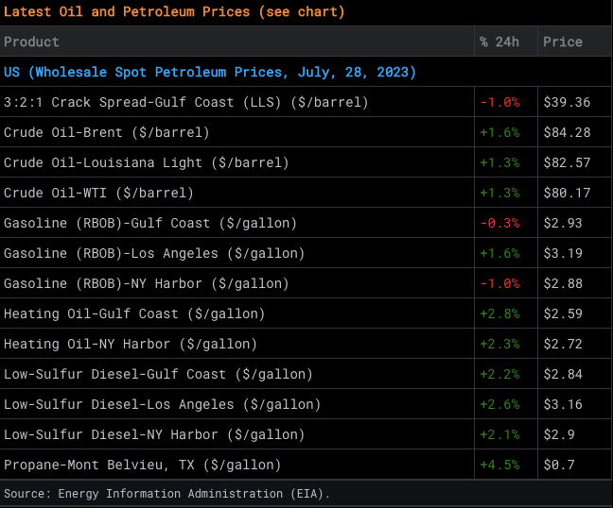
Task: Click the $2.59 Heating Oil price
Action: tap(563, 314)
